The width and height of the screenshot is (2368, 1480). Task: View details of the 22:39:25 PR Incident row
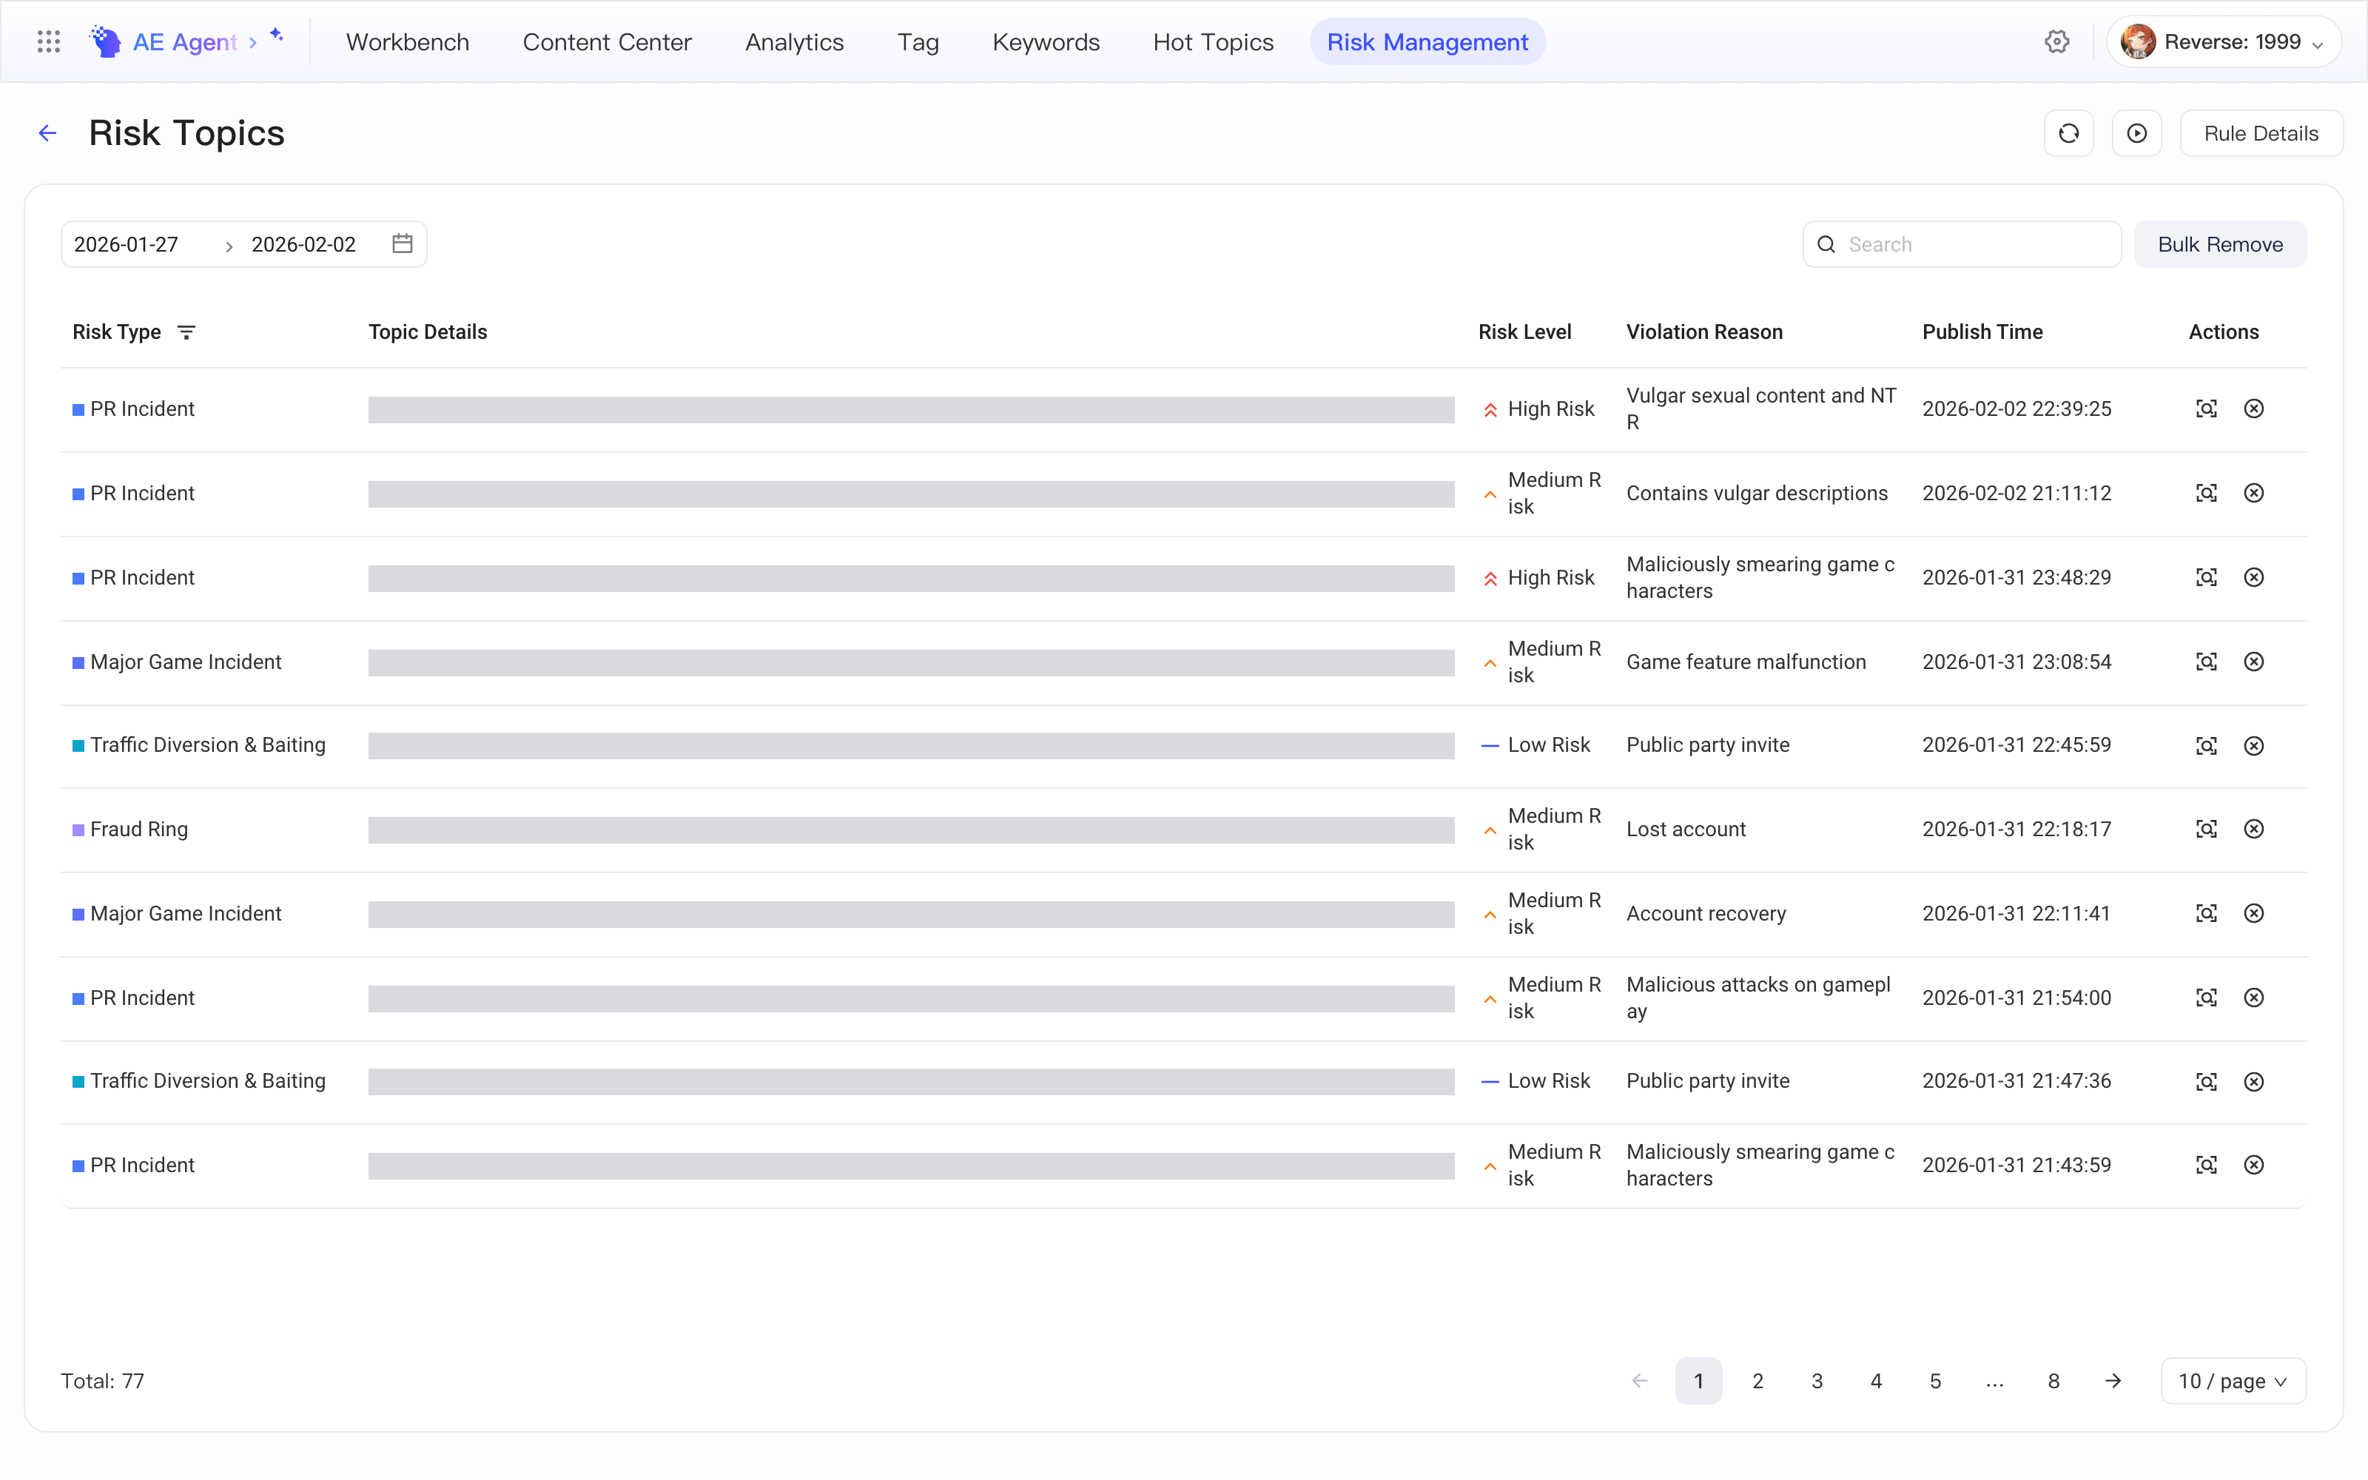2207,409
